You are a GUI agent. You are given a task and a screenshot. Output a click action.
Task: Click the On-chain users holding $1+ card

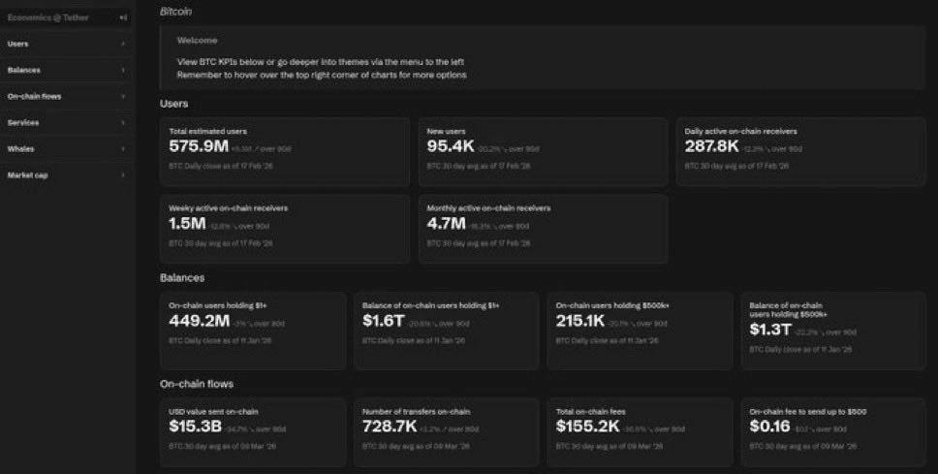click(253, 331)
